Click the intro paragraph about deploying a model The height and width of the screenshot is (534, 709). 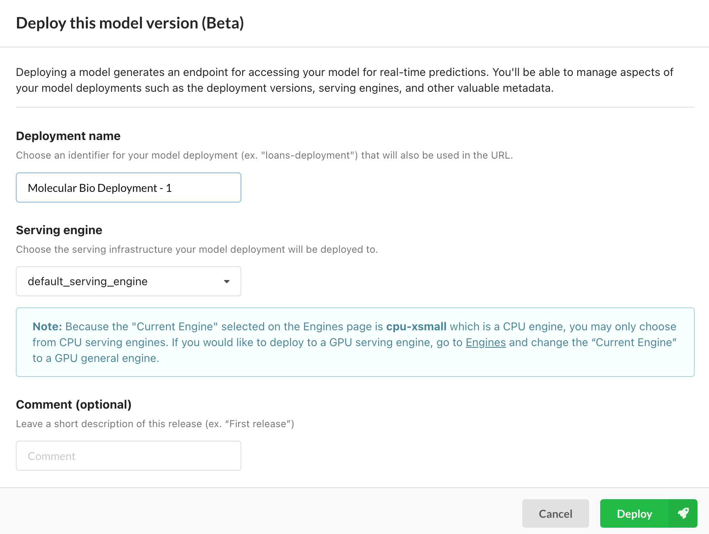tap(344, 80)
